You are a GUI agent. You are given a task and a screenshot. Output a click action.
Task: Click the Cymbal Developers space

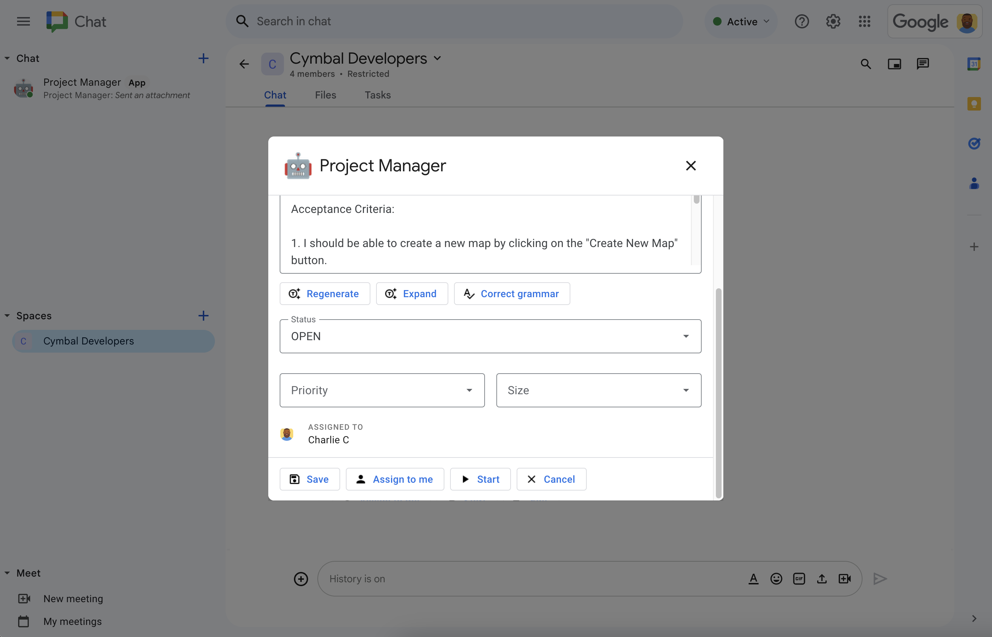click(112, 340)
